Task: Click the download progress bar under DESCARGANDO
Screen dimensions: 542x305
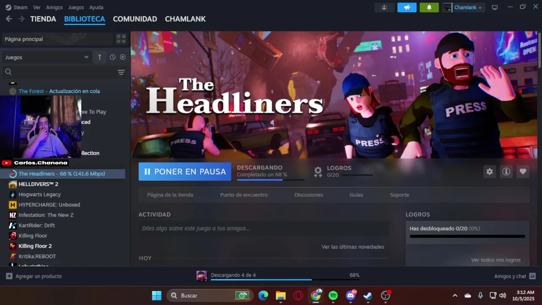Action: [271, 180]
